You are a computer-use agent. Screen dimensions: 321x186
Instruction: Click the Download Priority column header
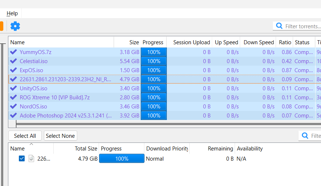[x=167, y=149]
